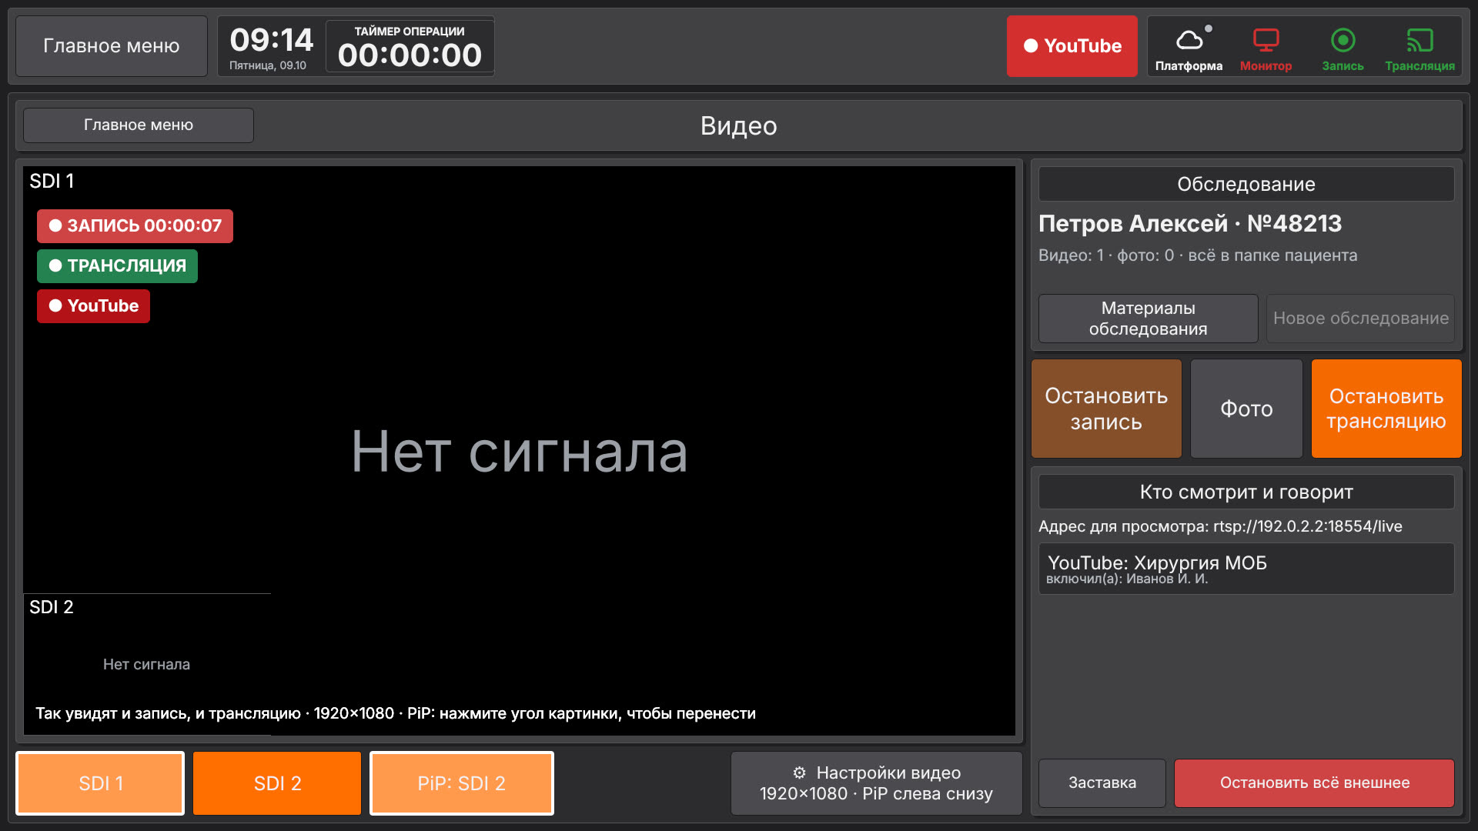Image resolution: width=1478 pixels, height=831 pixels.
Task: Click the Монитор display icon
Action: [1266, 40]
